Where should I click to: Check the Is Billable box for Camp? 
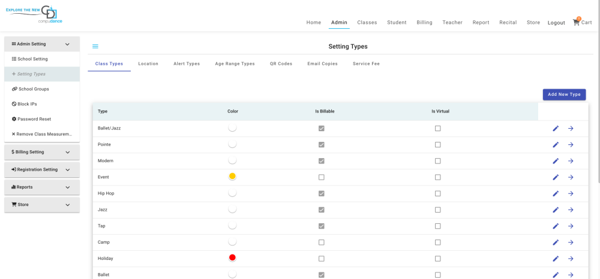[x=322, y=242]
